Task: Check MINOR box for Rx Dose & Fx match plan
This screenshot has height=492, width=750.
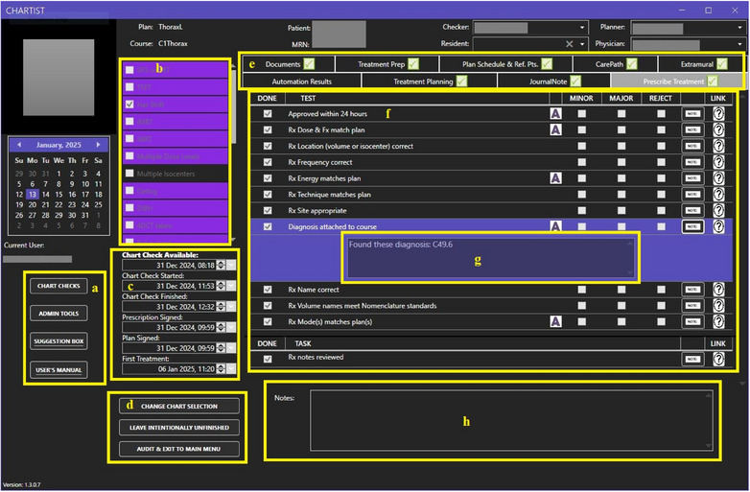Action: [x=581, y=130]
